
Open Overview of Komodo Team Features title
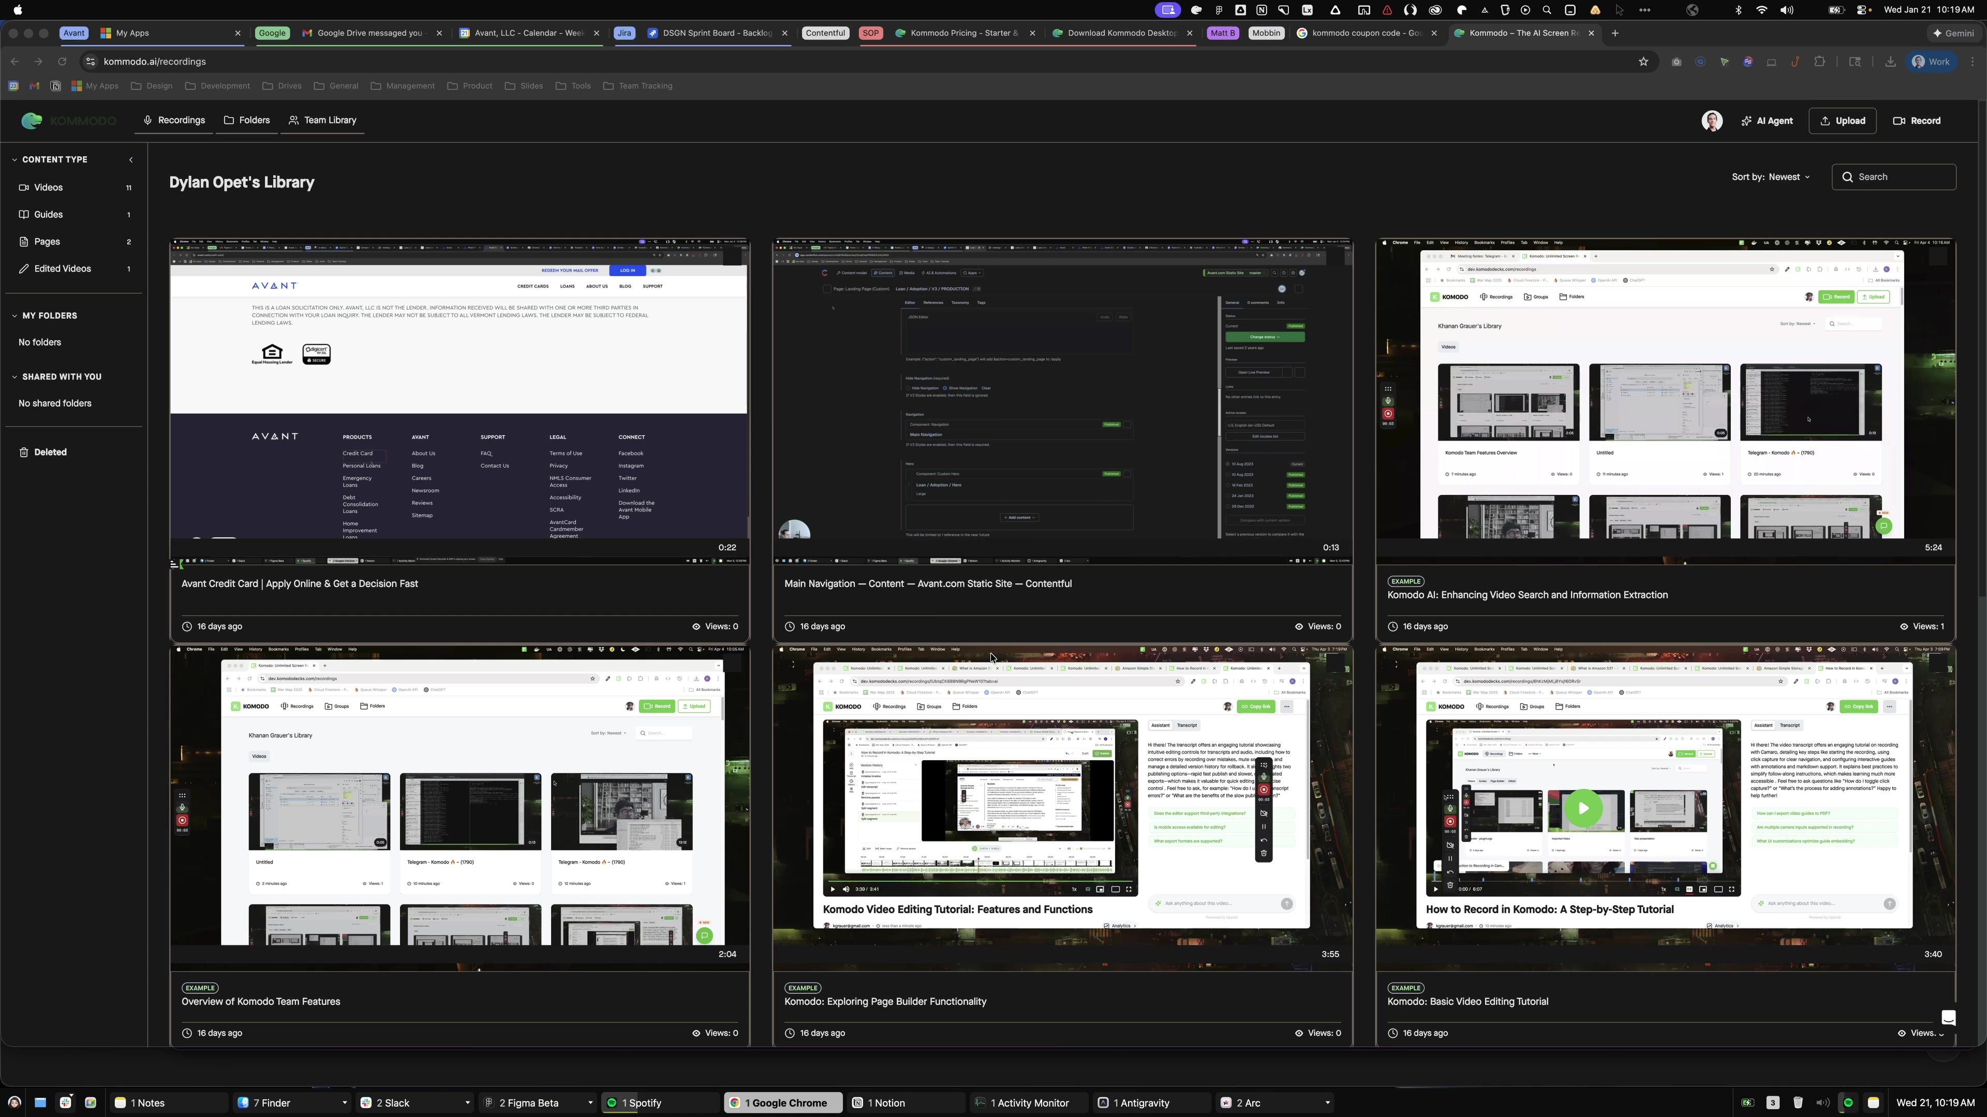[x=261, y=1002]
